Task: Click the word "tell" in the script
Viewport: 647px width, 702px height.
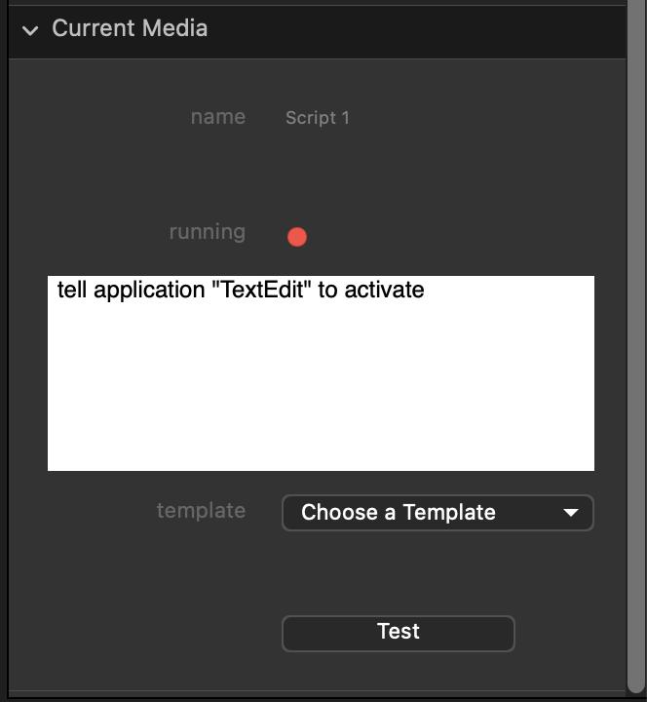Action: 71,290
